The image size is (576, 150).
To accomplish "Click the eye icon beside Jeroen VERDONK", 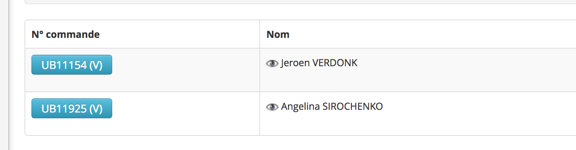I will click(x=272, y=64).
